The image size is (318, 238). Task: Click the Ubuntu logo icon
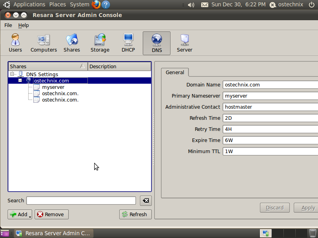click(x=6, y=4)
